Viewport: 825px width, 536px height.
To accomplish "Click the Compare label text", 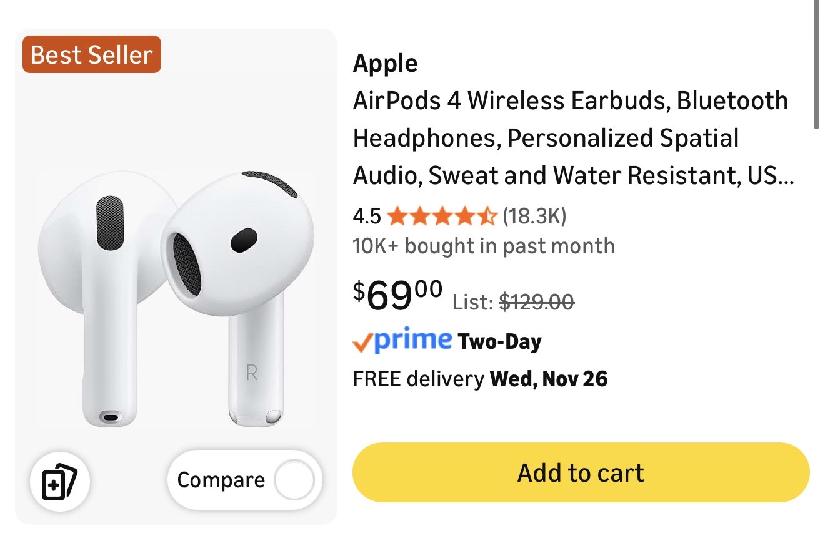I will (x=221, y=480).
